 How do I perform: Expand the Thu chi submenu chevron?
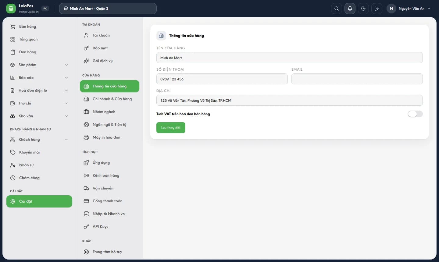coord(66,103)
